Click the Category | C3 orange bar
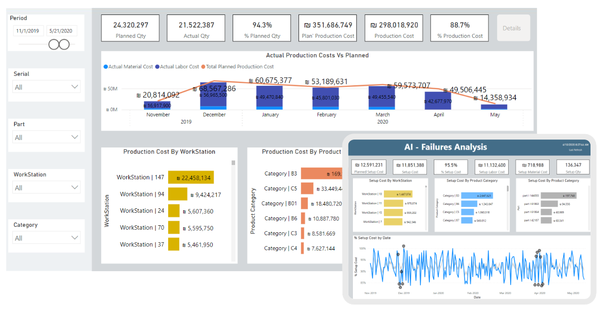 click(x=302, y=233)
